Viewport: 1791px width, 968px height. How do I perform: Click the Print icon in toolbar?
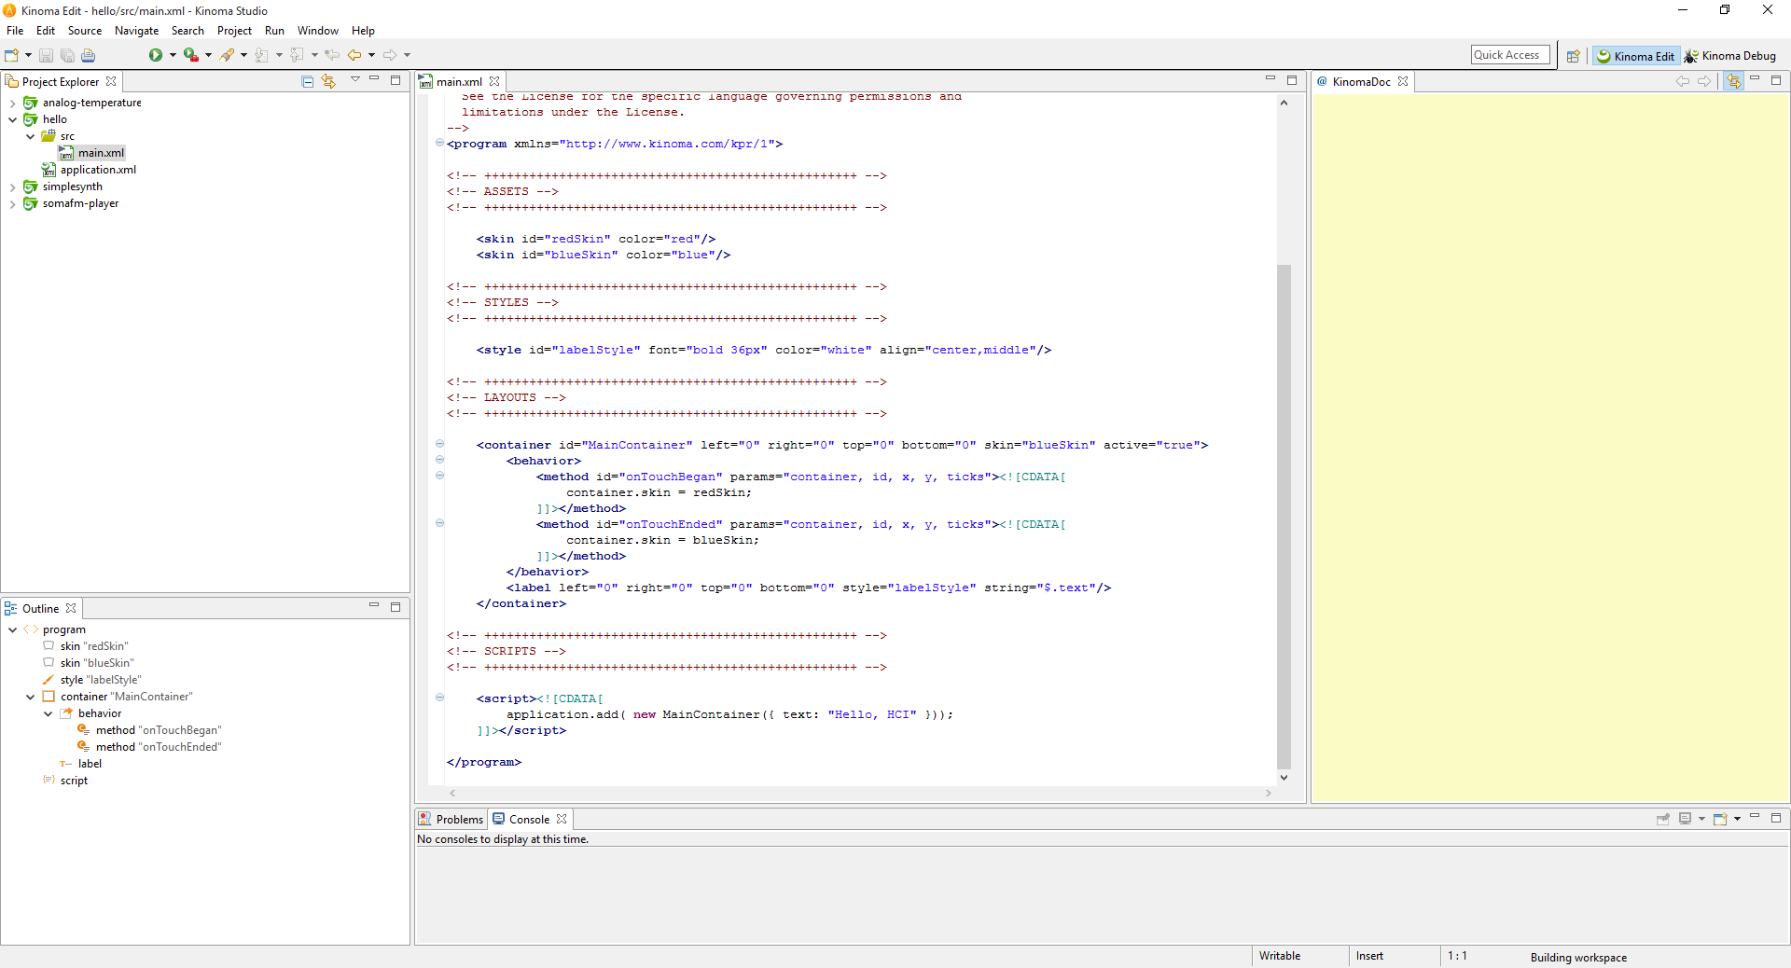pos(89,56)
